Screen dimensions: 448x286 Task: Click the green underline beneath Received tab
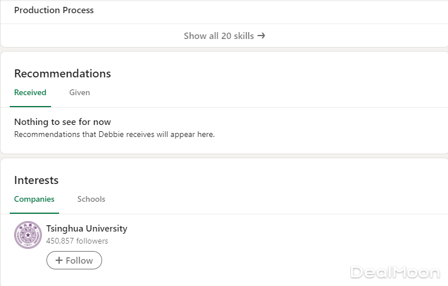point(30,107)
